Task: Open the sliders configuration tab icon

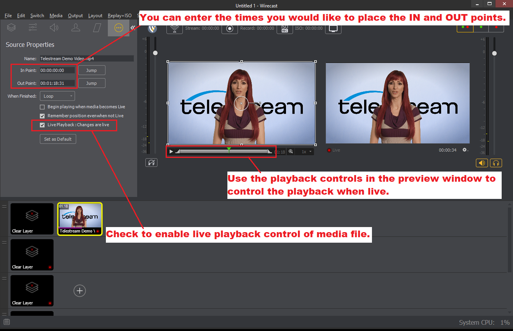Action: pos(33,27)
